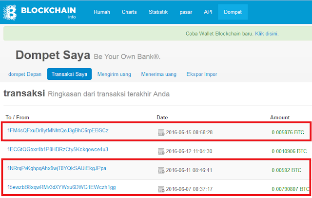Click the Blockchain info logo icon
The image size is (312, 198).
[x=10, y=12]
